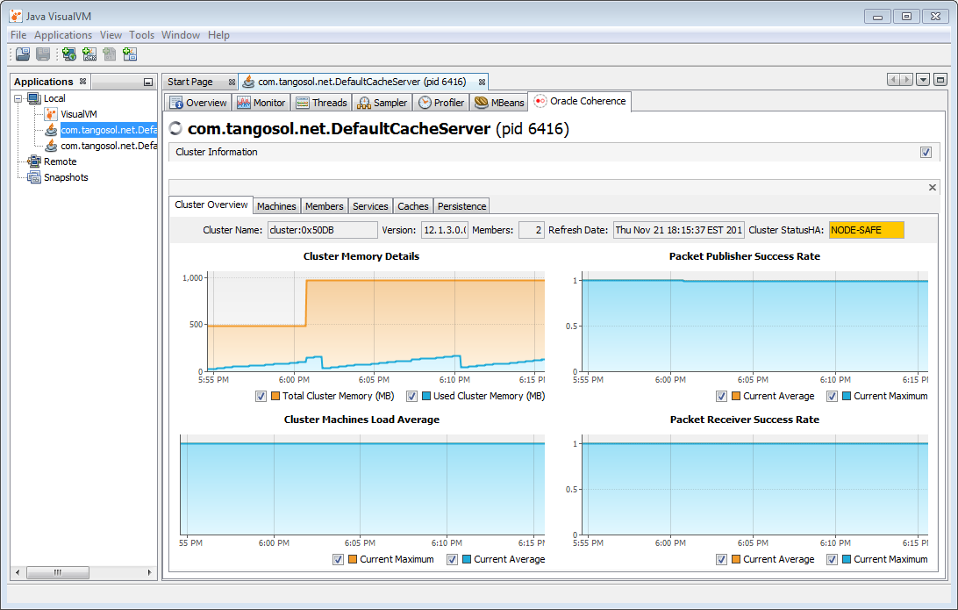
Task: Switch to the Start Page tab
Action: (190, 82)
